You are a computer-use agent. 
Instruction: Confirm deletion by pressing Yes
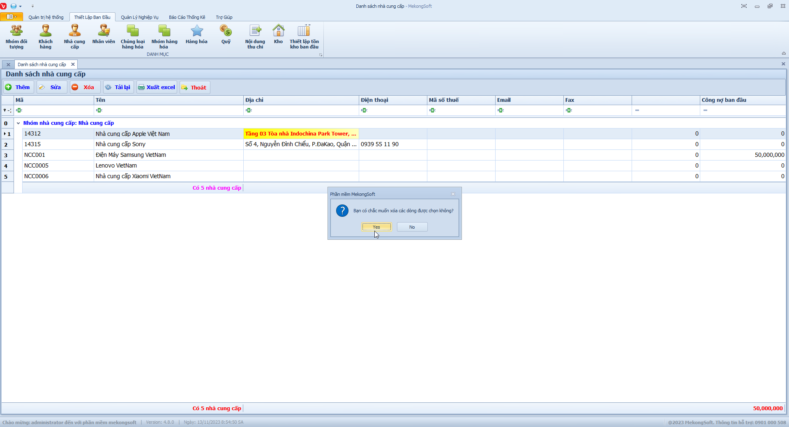(x=376, y=227)
